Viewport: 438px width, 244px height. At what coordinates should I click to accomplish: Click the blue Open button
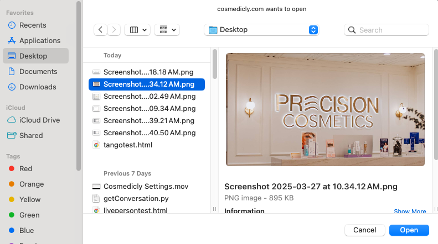tap(409, 230)
